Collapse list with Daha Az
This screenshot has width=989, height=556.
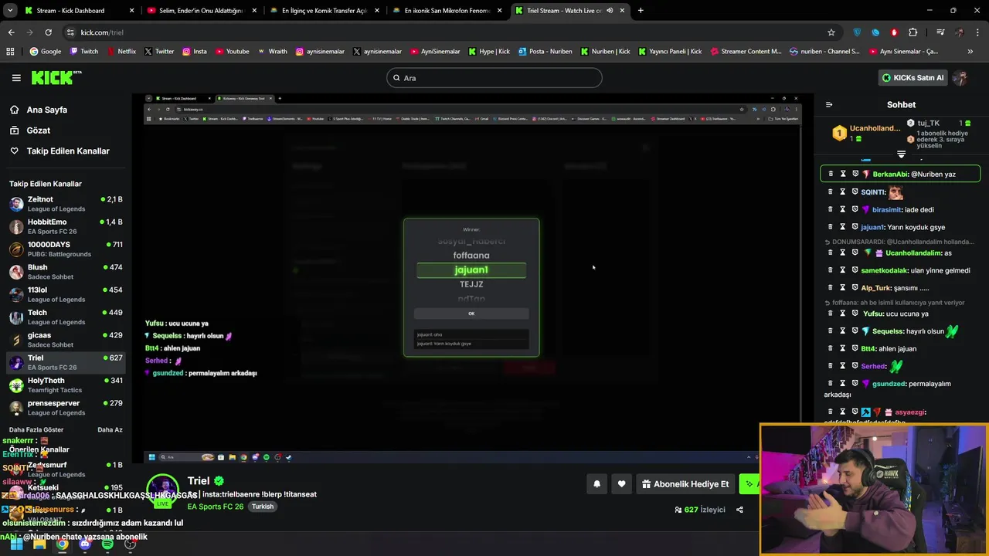pos(110,429)
